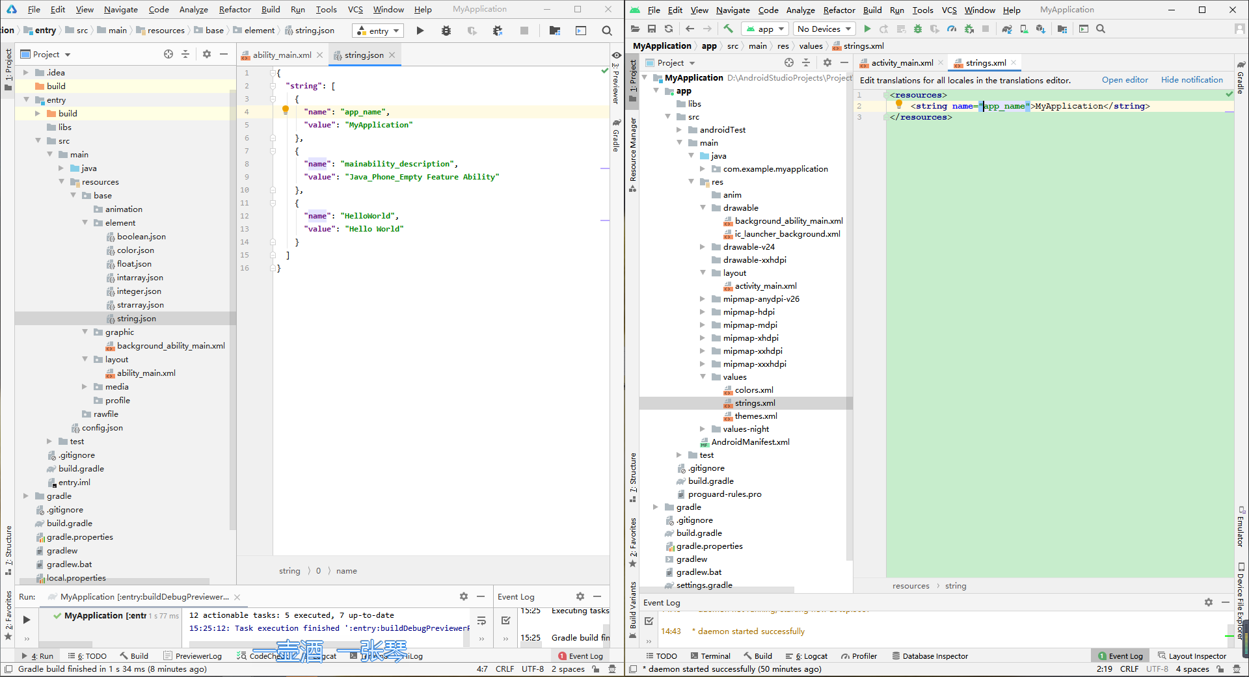Screen dimensions: 1249x677
Task: Open AVD Manager icon in Android Studio toolbar
Action: coord(1024,29)
